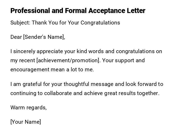Click the word 'sincerely' in the first paragraph
182x138 pixels.
click(24, 51)
